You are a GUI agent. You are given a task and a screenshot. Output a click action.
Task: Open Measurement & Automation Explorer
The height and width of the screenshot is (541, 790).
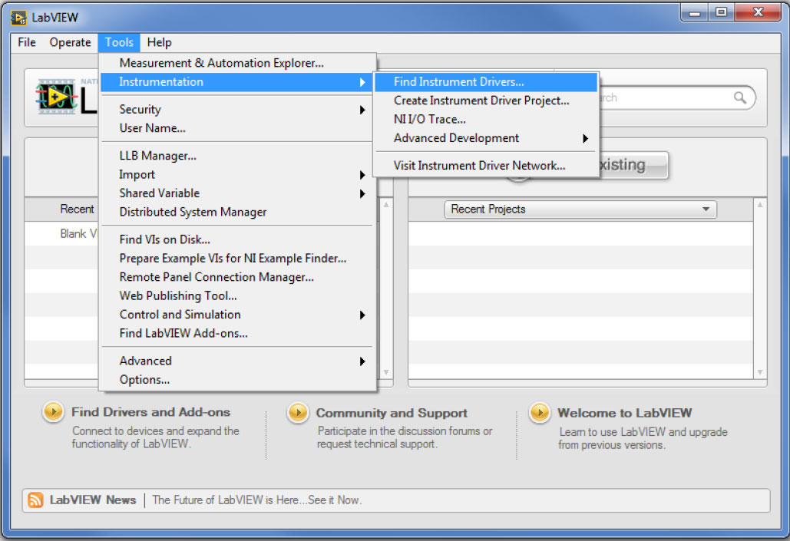[x=221, y=63]
